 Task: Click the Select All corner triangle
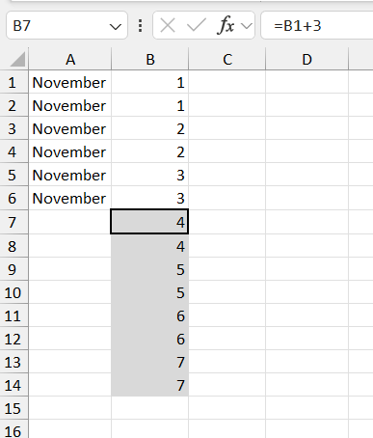click(x=17, y=59)
